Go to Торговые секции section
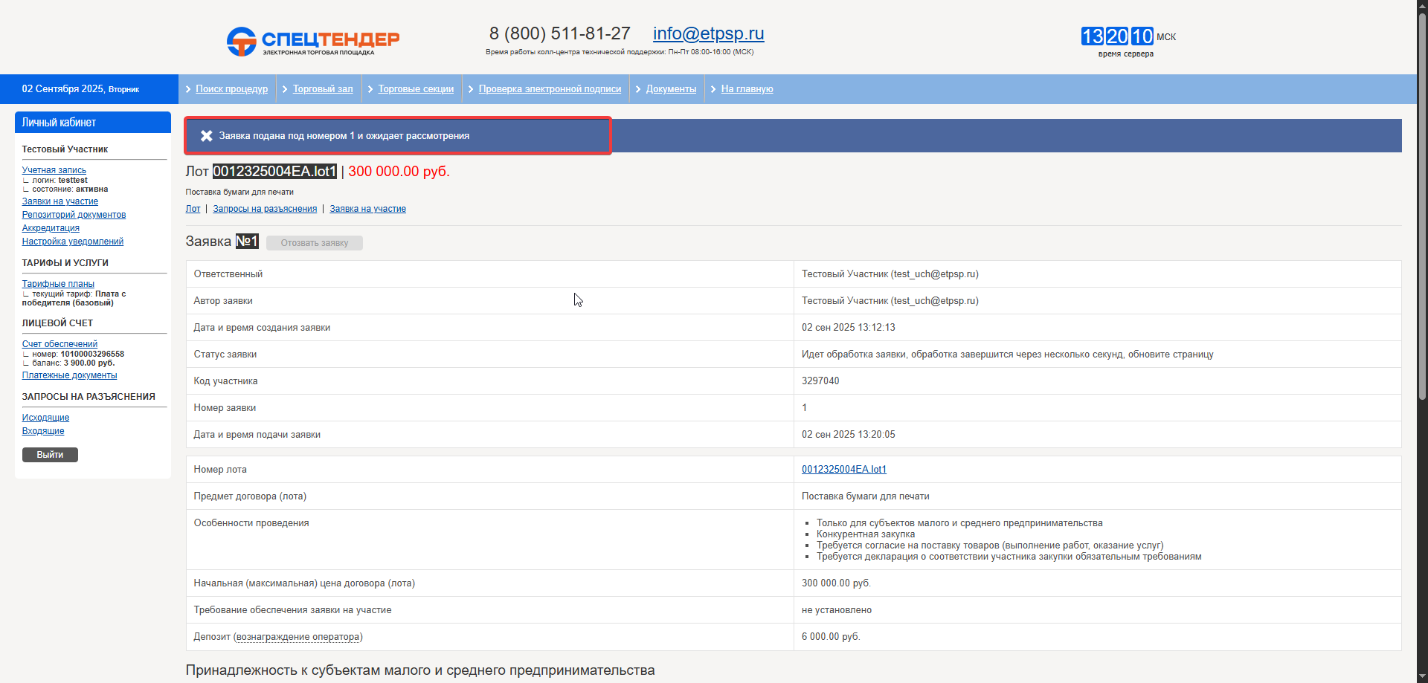Screen dimensions: 1428x683 [x=416, y=89]
